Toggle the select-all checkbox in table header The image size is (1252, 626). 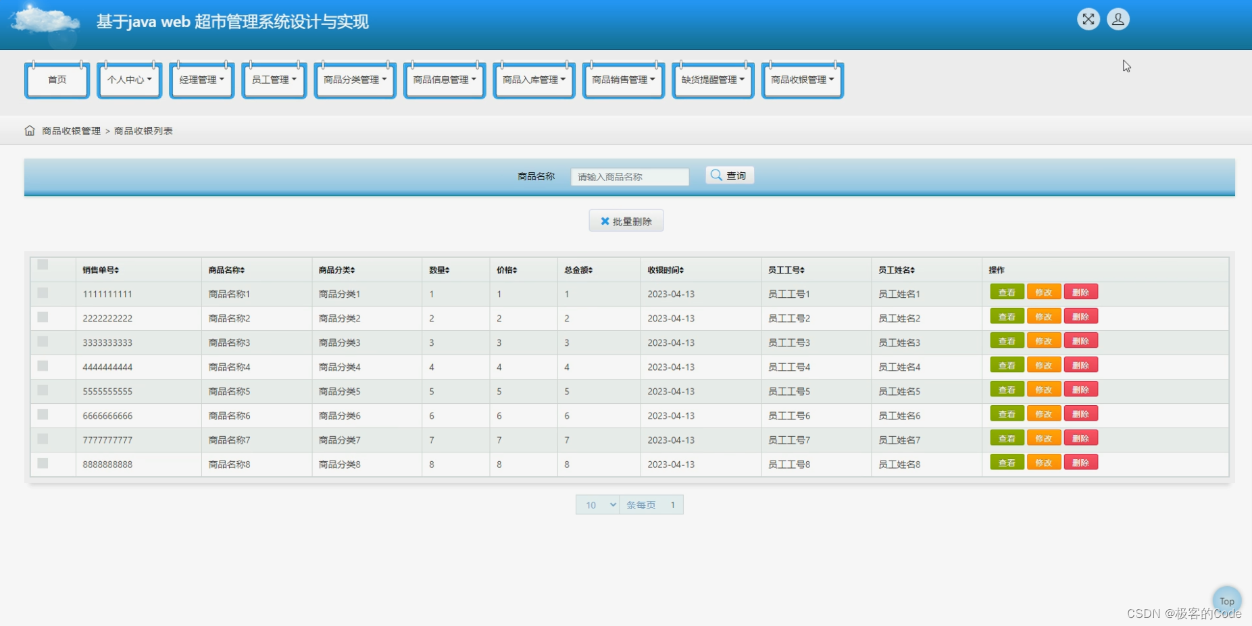tap(43, 265)
